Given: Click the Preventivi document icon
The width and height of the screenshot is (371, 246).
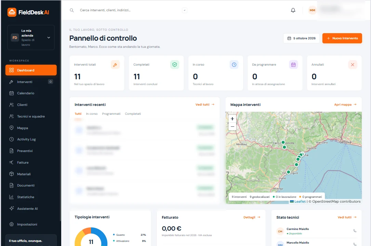Looking at the screenshot, I should (11, 151).
